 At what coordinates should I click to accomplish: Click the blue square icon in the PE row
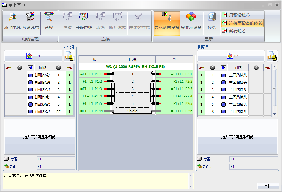click(x=31, y=112)
